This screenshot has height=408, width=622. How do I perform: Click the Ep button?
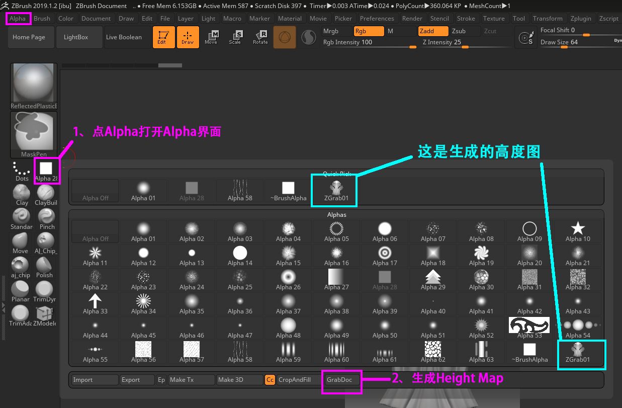[x=161, y=380]
